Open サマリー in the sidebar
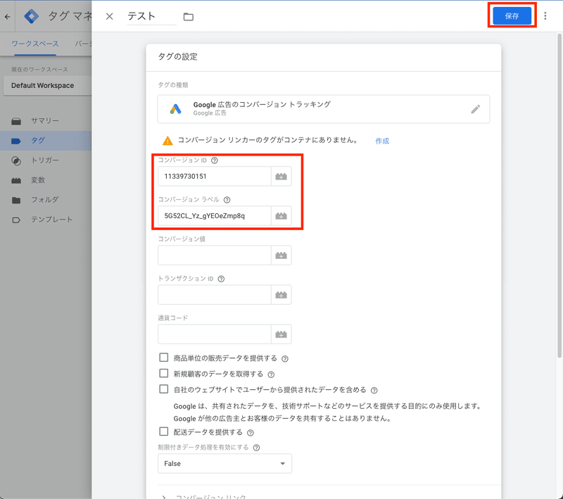563x499 pixels. click(x=46, y=120)
